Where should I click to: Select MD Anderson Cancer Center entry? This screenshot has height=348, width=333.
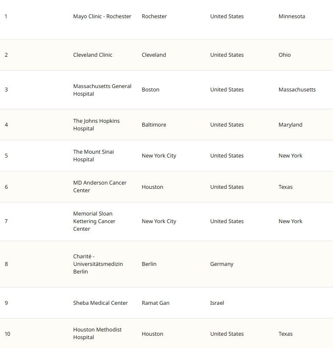pyautogui.click(x=99, y=187)
